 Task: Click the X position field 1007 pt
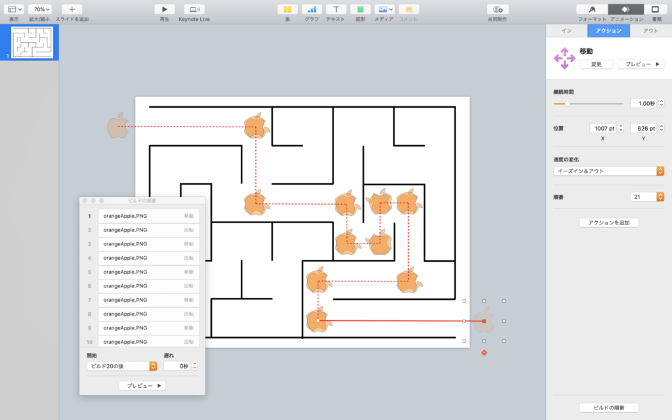click(602, 128)
